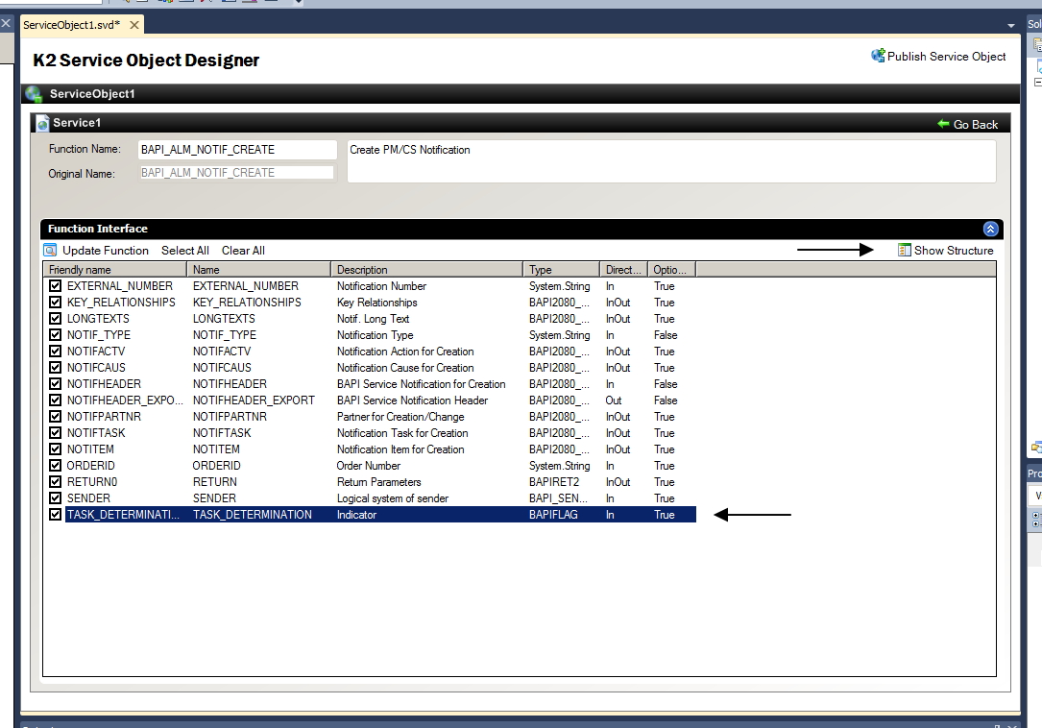Click 'Logical system of sender' description
This screenshot has width=1042, height=728.
coord(392,498)
